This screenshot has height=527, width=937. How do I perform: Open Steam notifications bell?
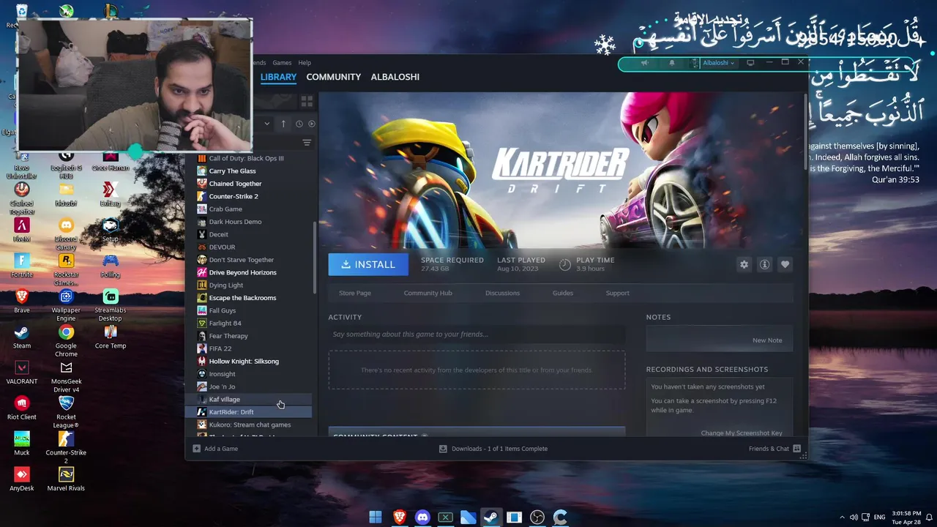(672, 63)
